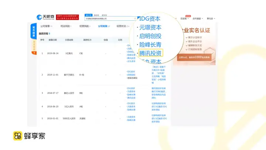Screen dimensions: 266x150
Task: Open 腾讯投资 investor link in the 2019-08-24 row
Action: point(131,58)
